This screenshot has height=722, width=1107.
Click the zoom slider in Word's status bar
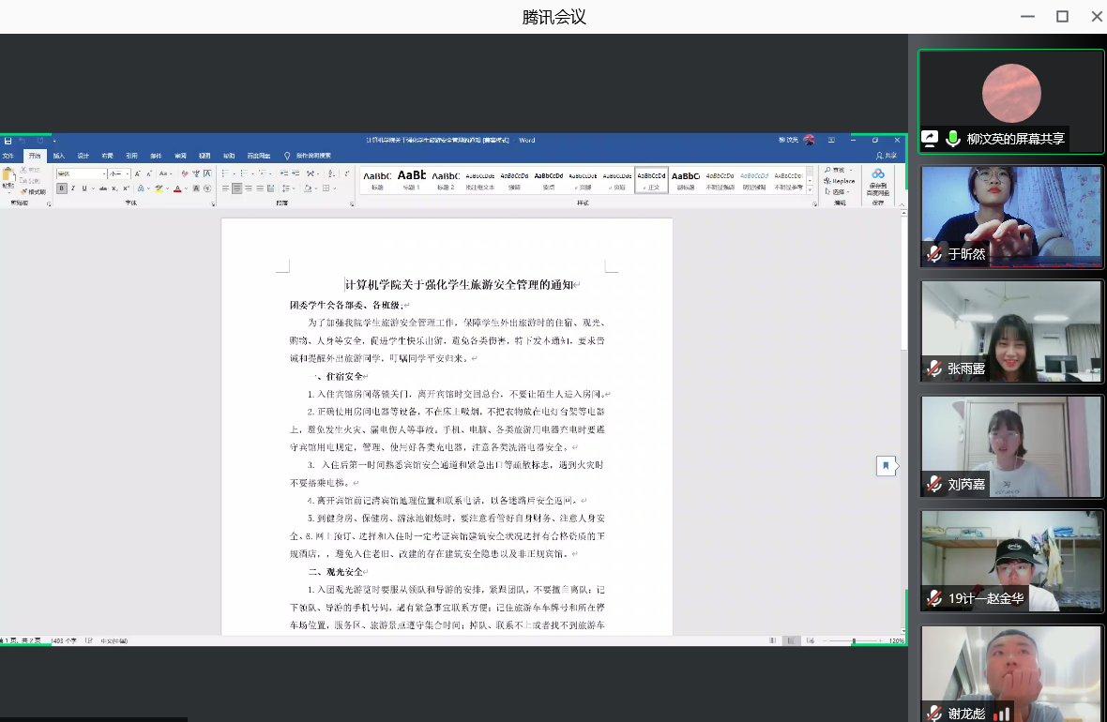click(x=853, y=641)
